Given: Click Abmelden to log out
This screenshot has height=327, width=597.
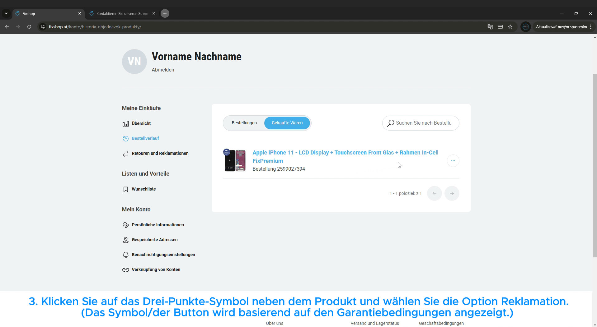Looking at the screenshot, I should [x=163, y=70].
